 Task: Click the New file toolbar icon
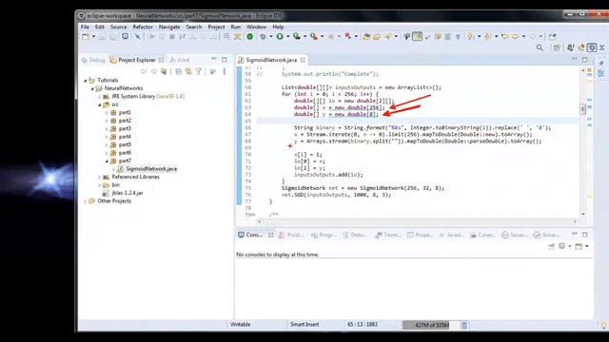click(86, 37)
